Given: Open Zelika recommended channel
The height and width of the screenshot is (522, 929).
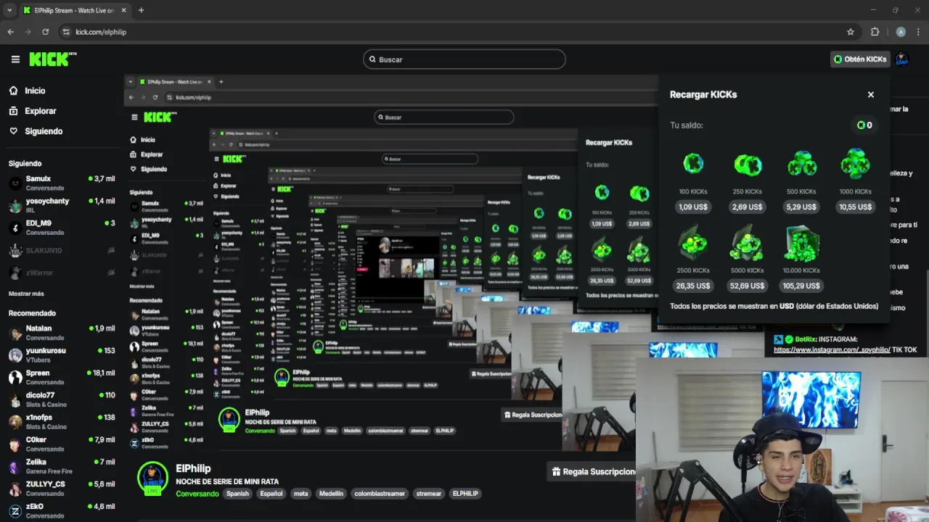Looking at the screenshot, I should click(x=61, y=466).
